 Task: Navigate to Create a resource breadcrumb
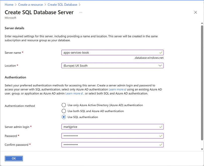click(30, 5)
